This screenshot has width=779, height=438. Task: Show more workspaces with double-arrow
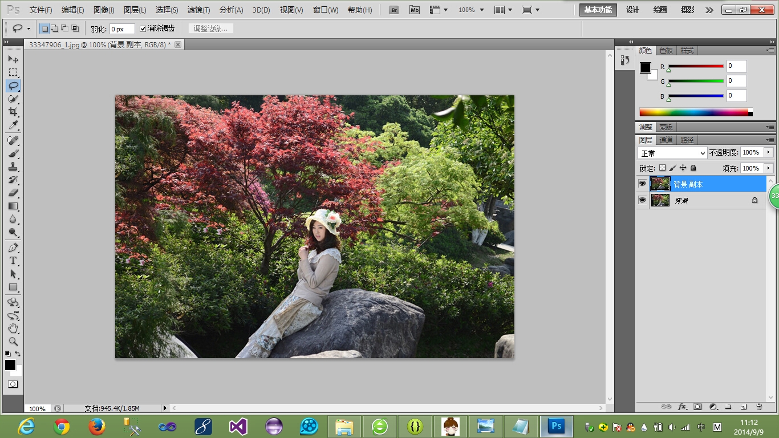[x=709, y=10]
